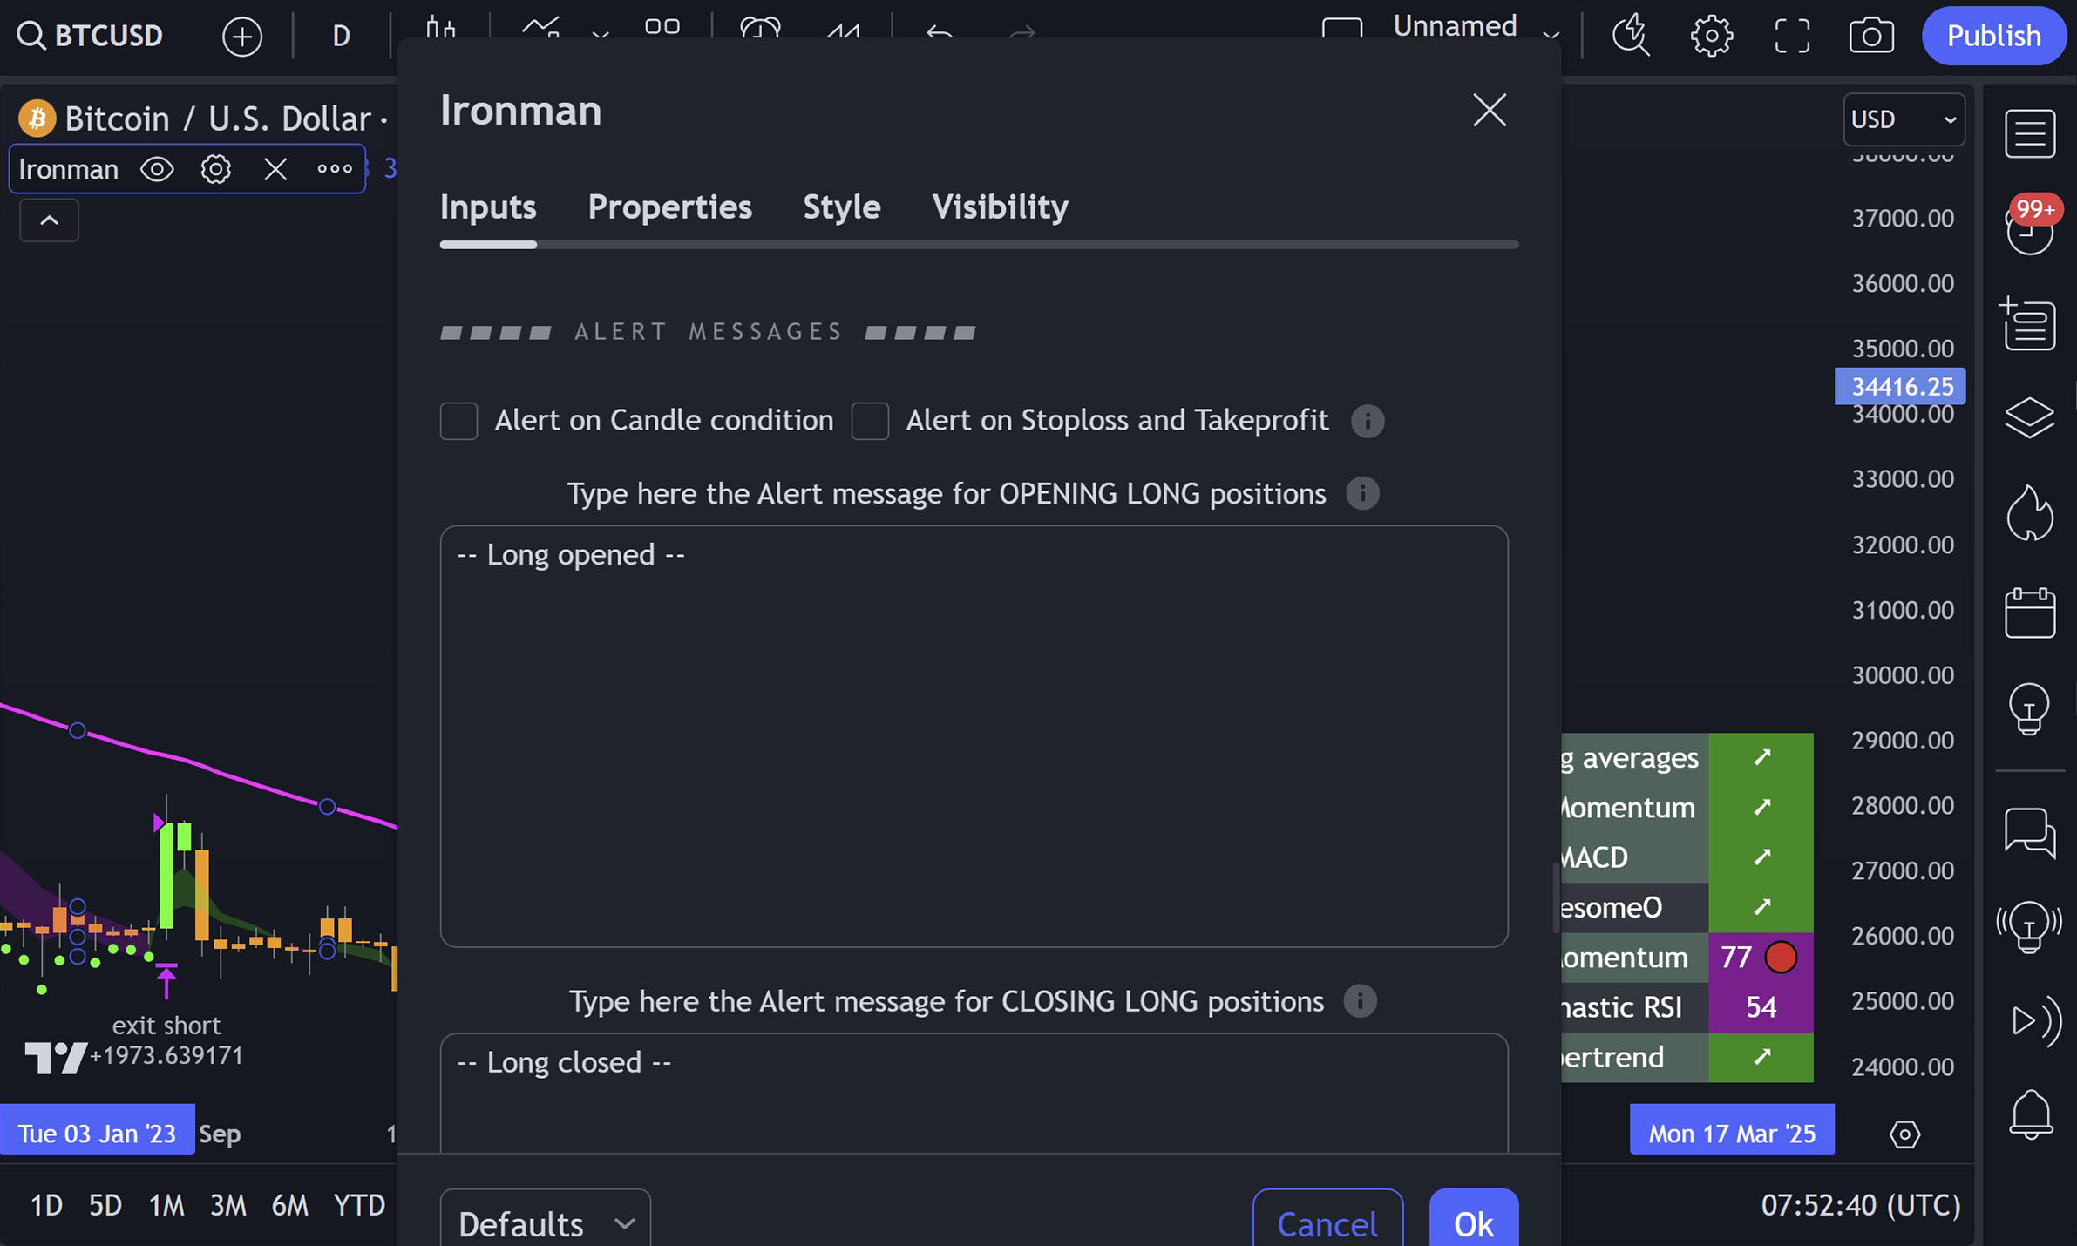Switch to the Properties tab
Viewport: 2077px width, 1246px height.
coord(669,207)
